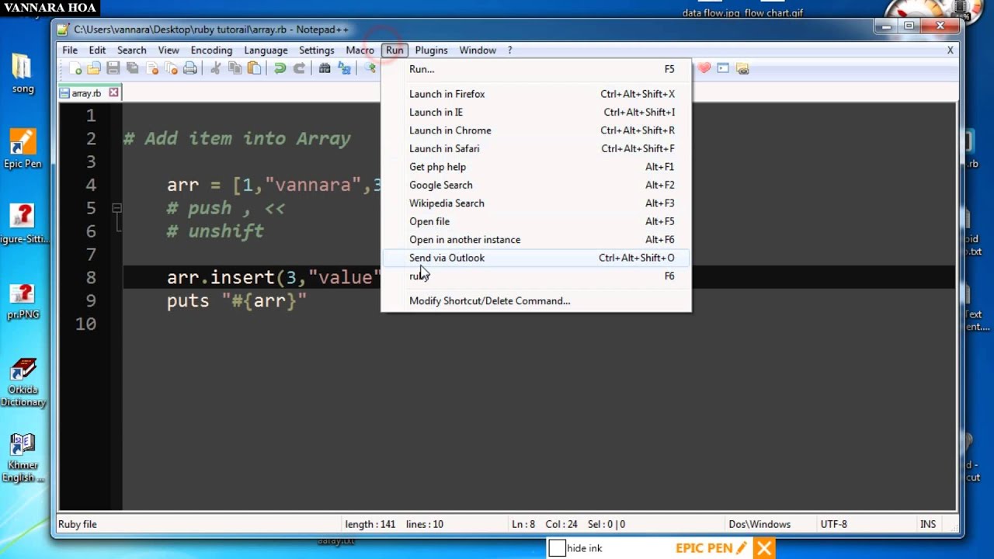
Task: Choose Google Search menu entry
Action: click(536, 185)
